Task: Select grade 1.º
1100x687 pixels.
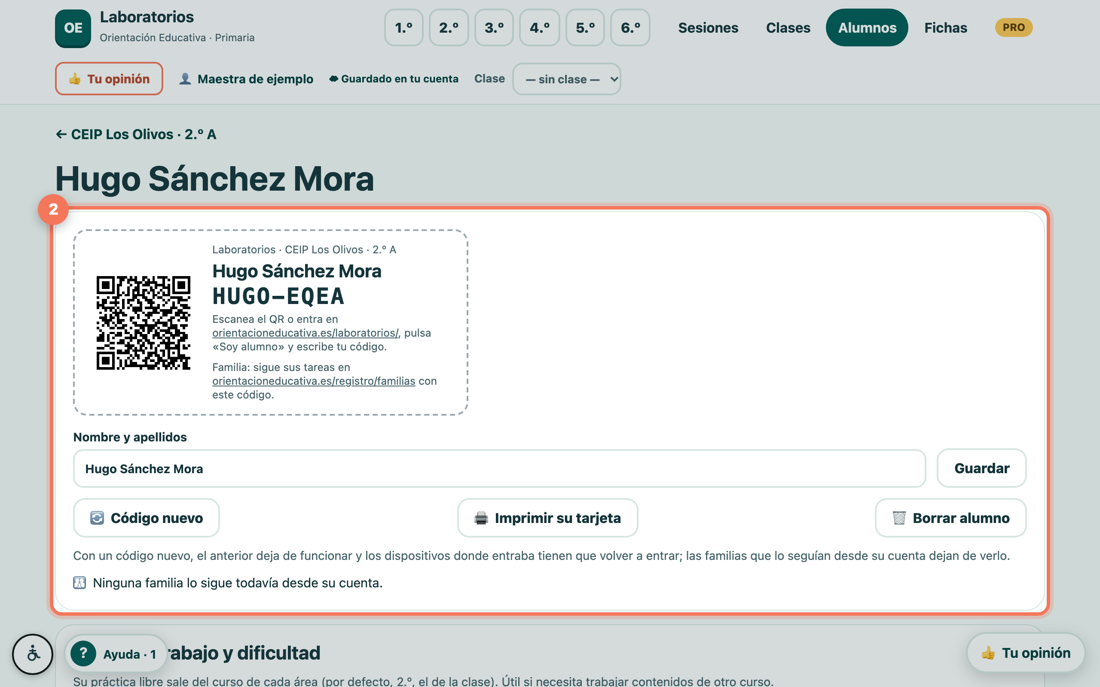Action: tap(403, 28)
